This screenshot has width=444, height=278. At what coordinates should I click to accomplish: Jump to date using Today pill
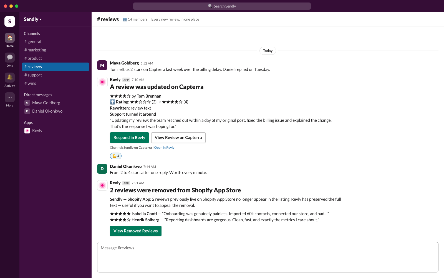[x=268, y=51]
